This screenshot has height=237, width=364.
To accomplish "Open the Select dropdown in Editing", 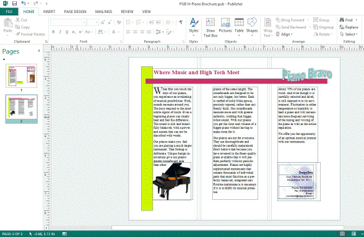I will click(349, 34).
